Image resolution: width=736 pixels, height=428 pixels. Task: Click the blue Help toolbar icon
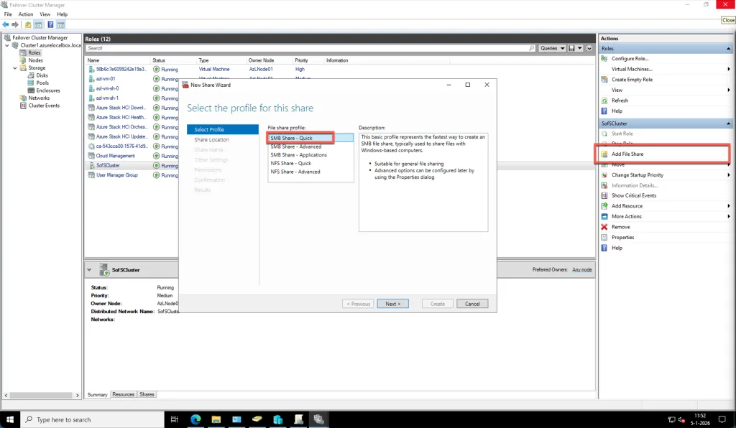(x=50, y=24)
